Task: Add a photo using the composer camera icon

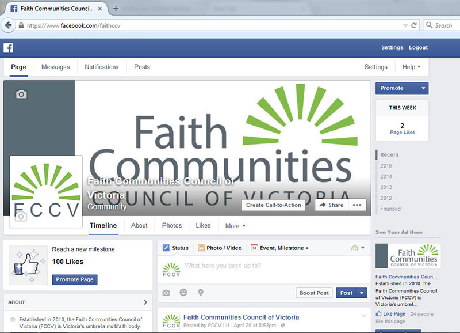Action: [x=166, y=293]
